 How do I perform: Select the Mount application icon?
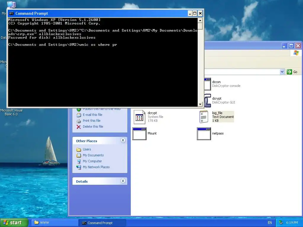tap(139, 134)
